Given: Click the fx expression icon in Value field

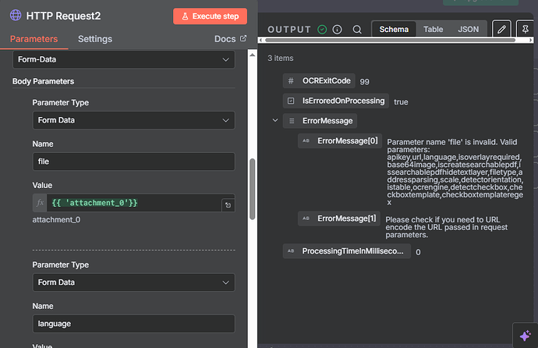Looking at the screenshot, I should point(41,203).
